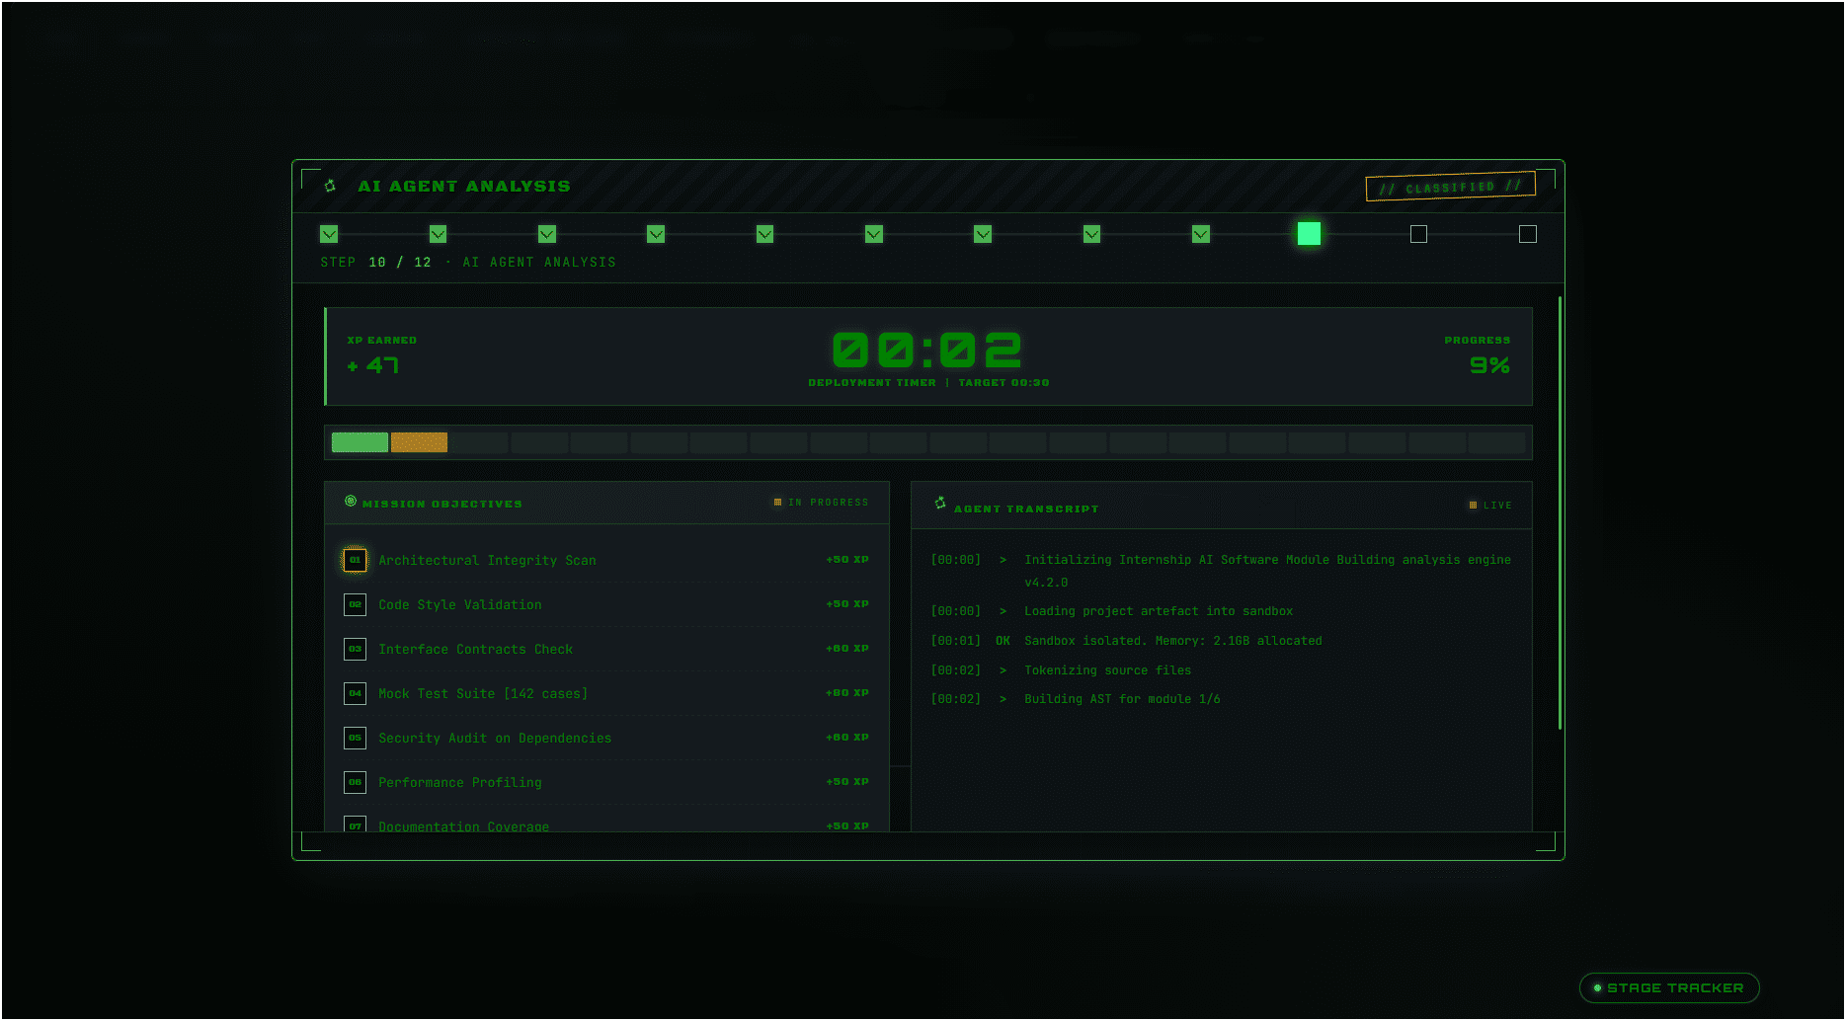The width and height of the screenshot is (1846, 1021).
Task: Click the 9% progress value
Action: click(x=1489, y=365)
